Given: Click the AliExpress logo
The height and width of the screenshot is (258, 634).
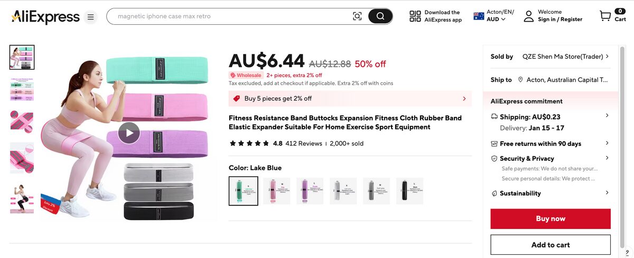Looking at the screenshot, I should click(45, 17).
